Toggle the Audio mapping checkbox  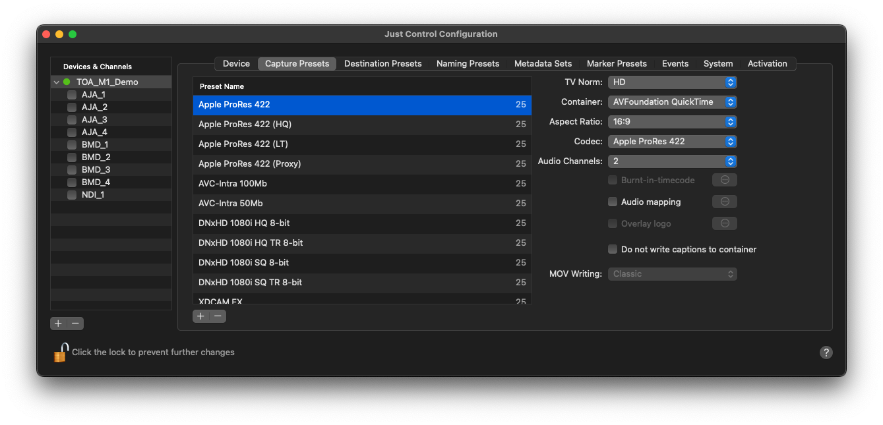click(x=613, y=202)
